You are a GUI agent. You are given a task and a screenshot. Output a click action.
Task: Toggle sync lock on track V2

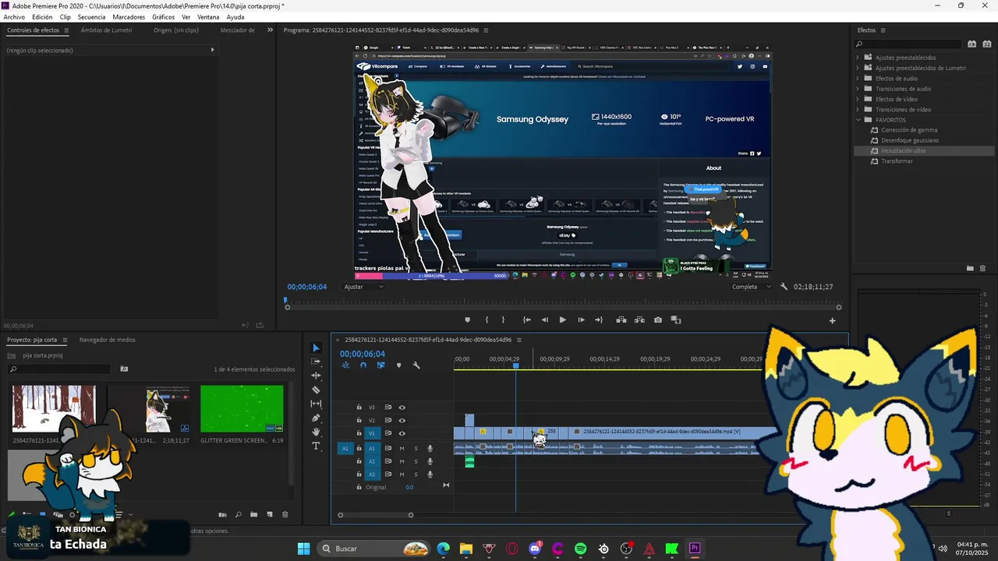pos(388,420)
